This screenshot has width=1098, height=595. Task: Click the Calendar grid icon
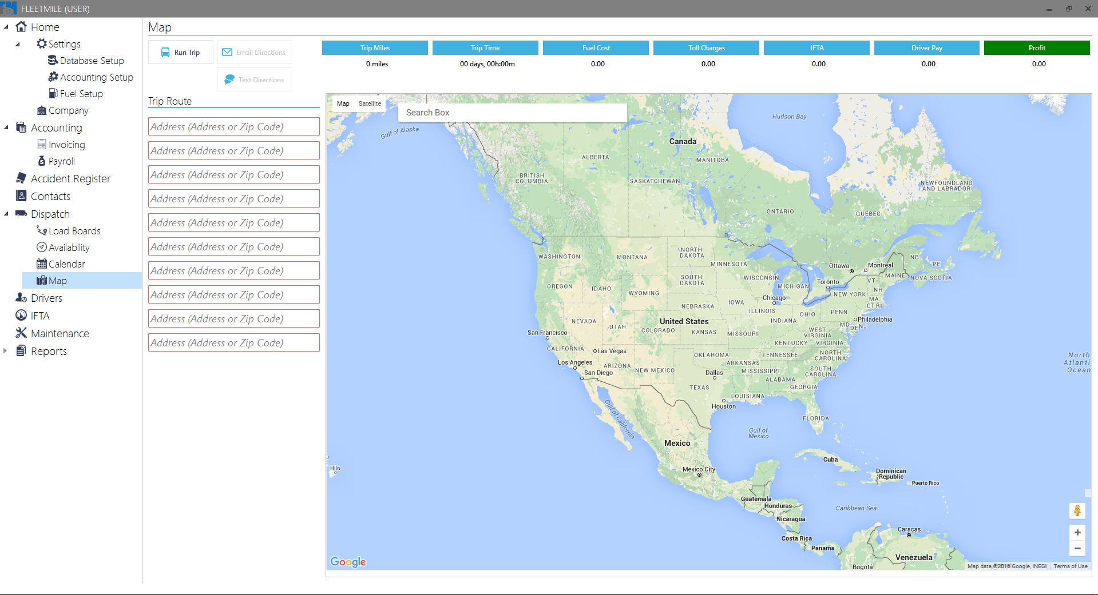point(42,263)
